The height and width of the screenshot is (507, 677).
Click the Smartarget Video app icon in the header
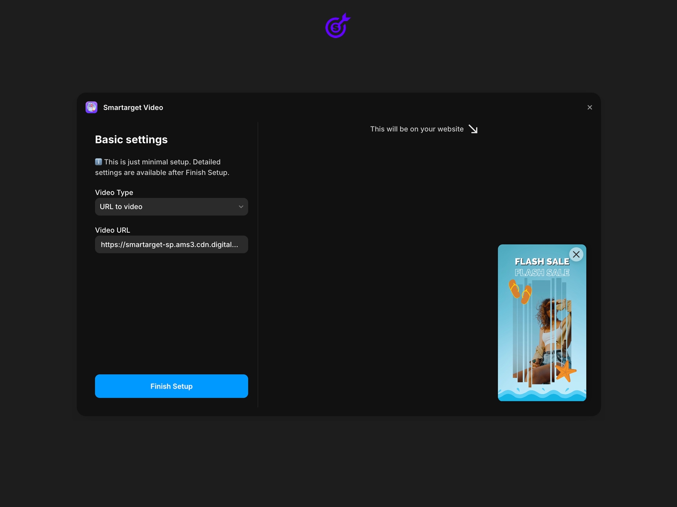point(91,107)
